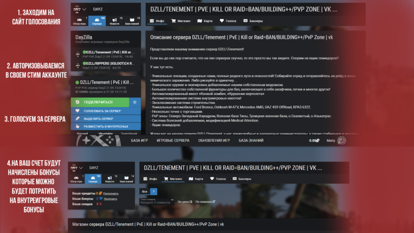The width and height of the screenshot is (414, 233).
Task: Open the Карта map tab on the info page
Action: 205,21
